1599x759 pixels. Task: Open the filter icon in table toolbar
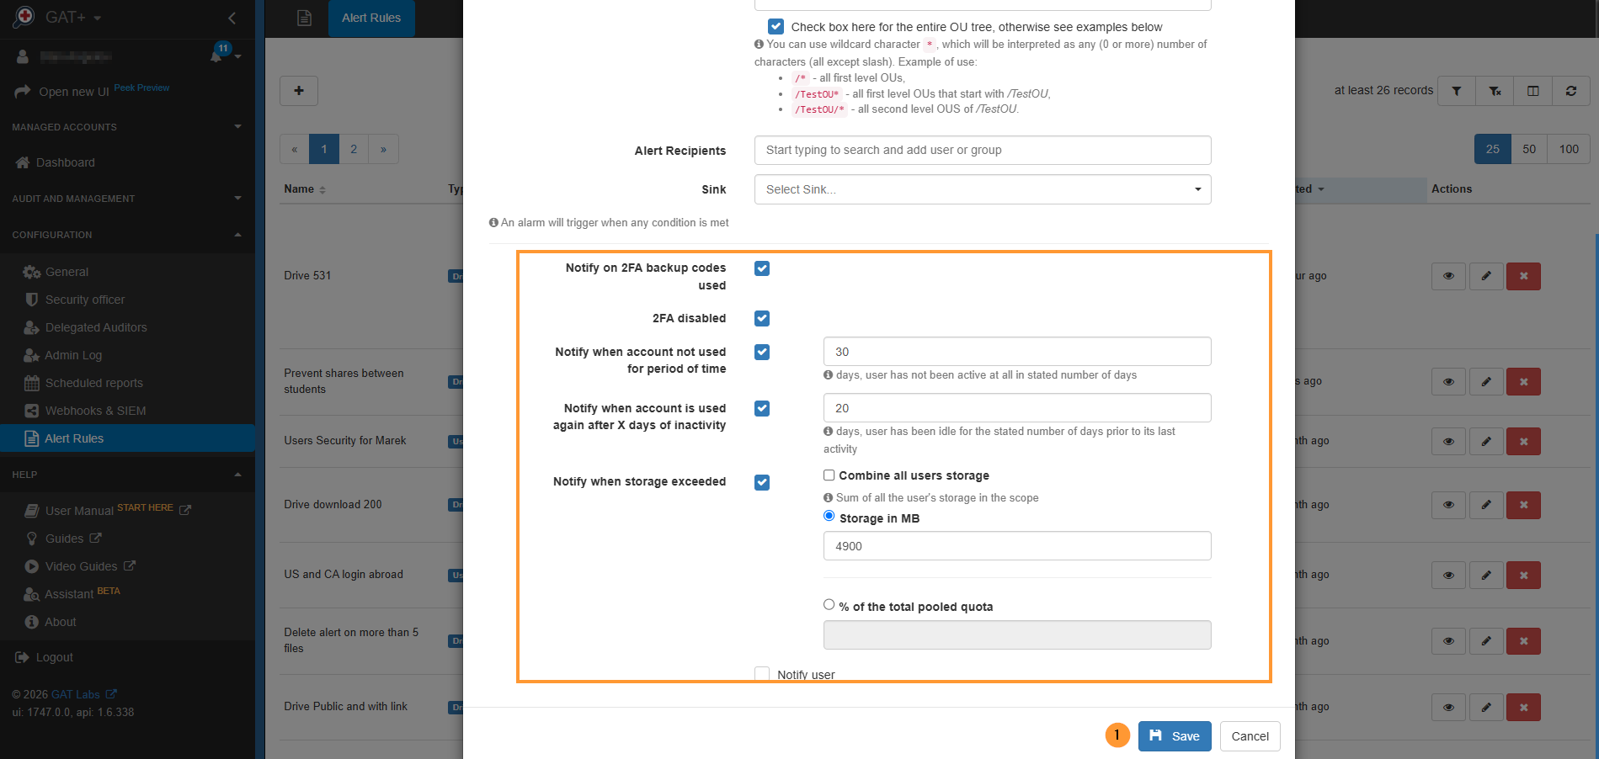[1456, 91]
